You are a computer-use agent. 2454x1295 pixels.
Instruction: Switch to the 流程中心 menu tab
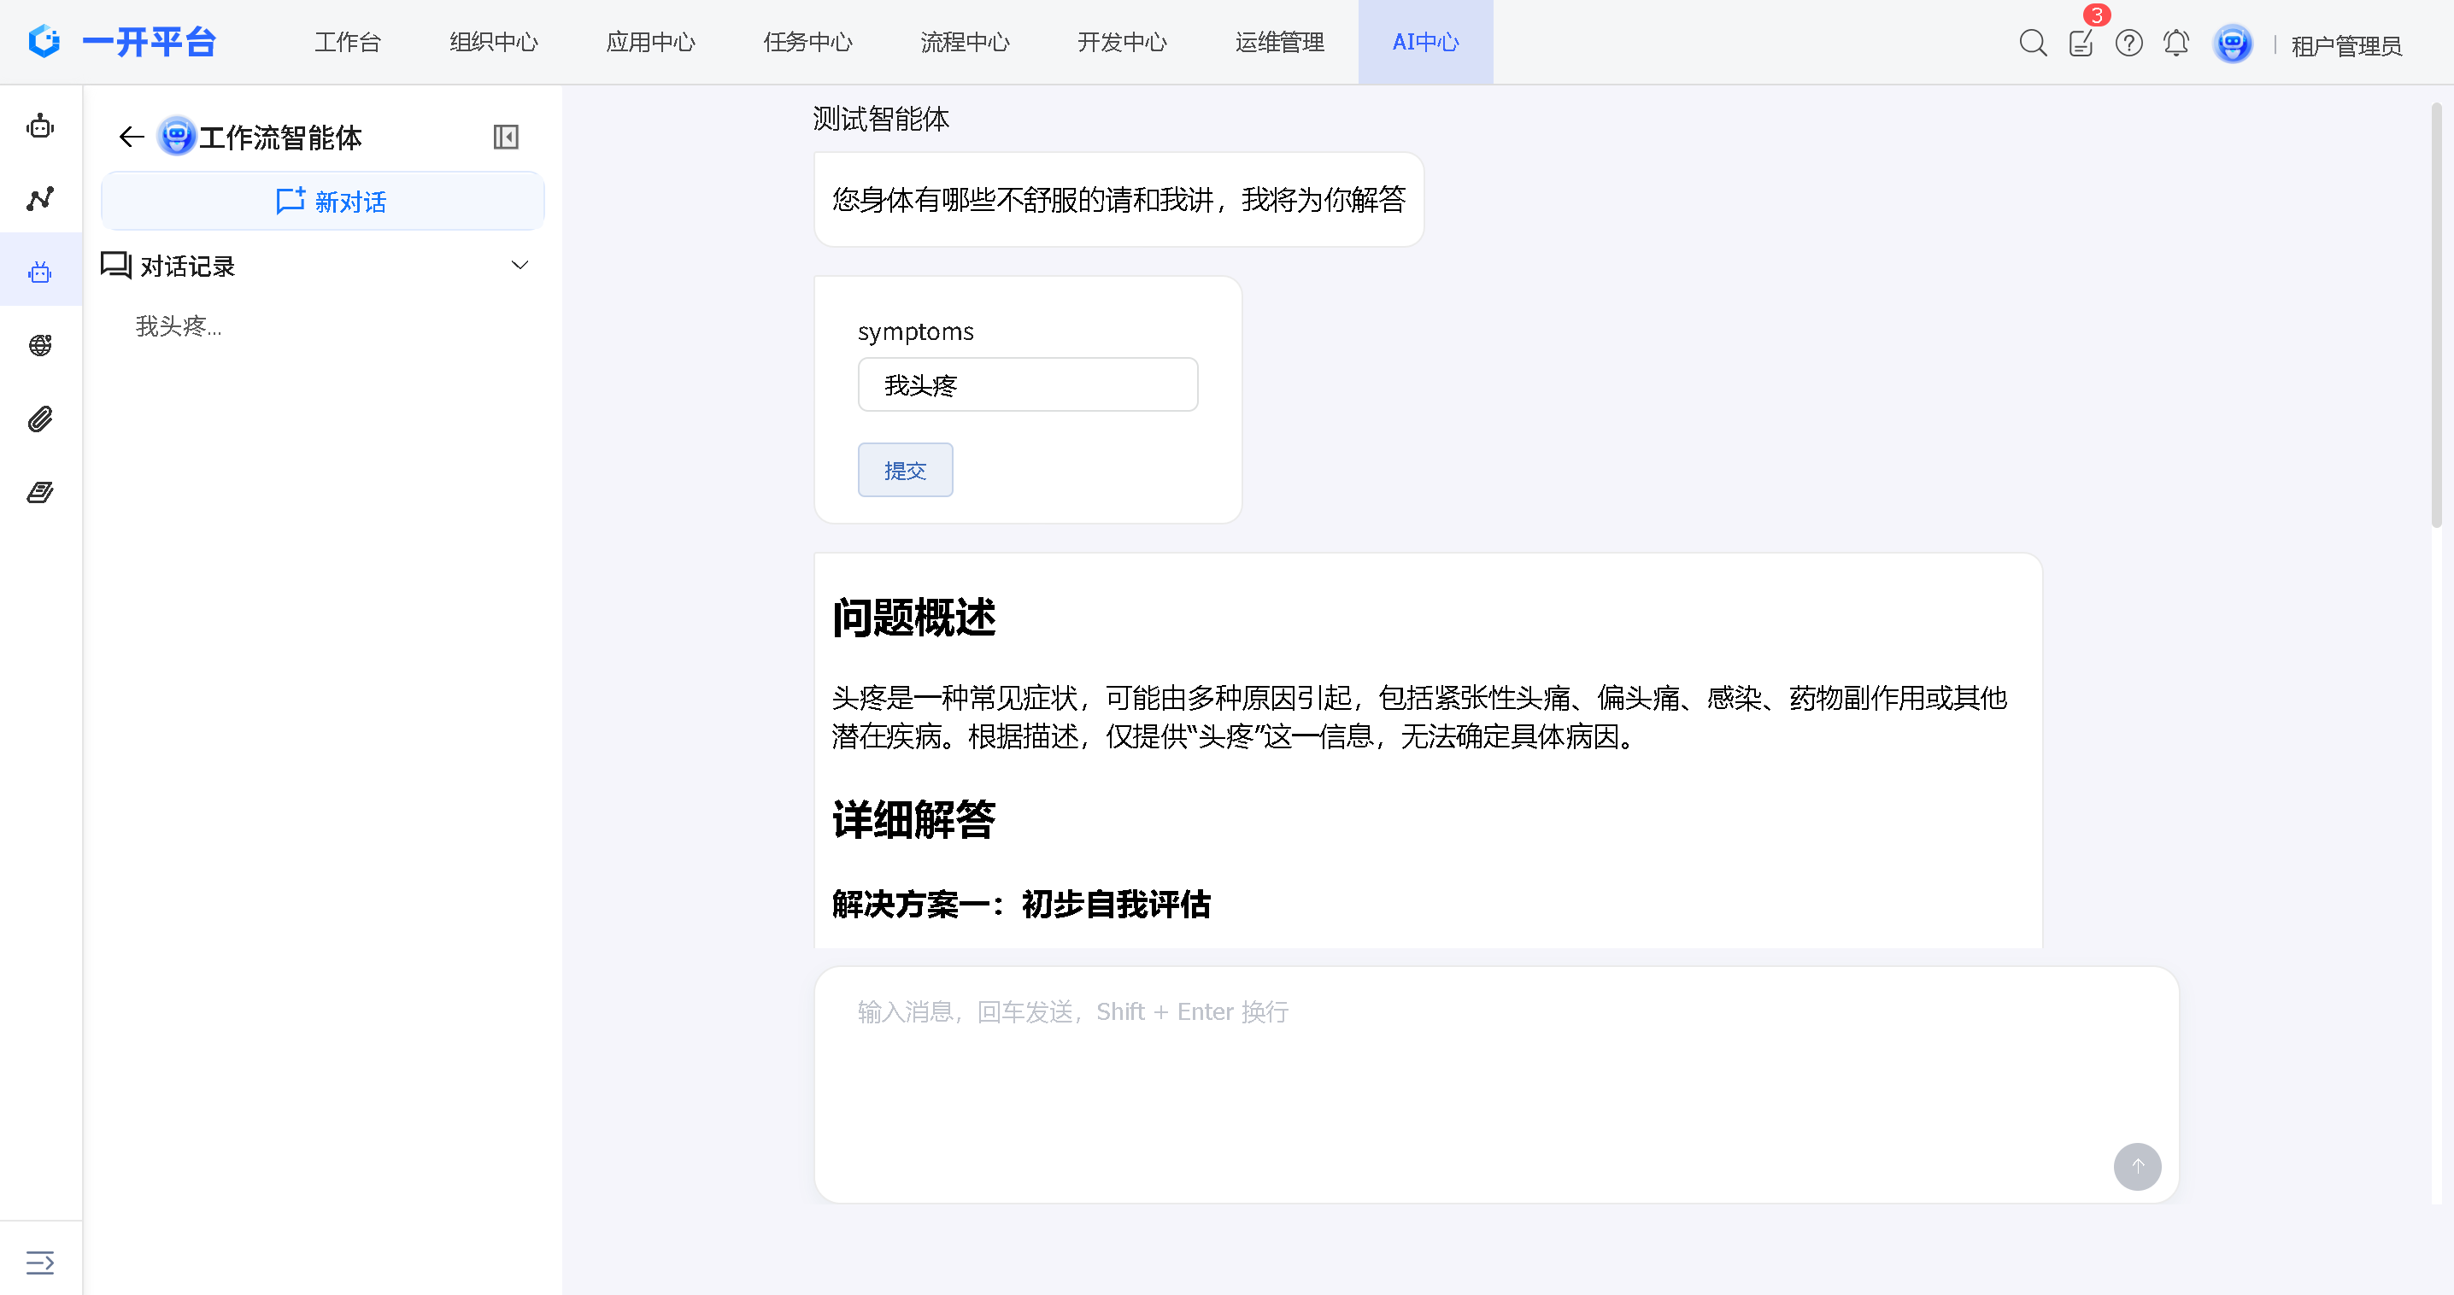point(964,43)
